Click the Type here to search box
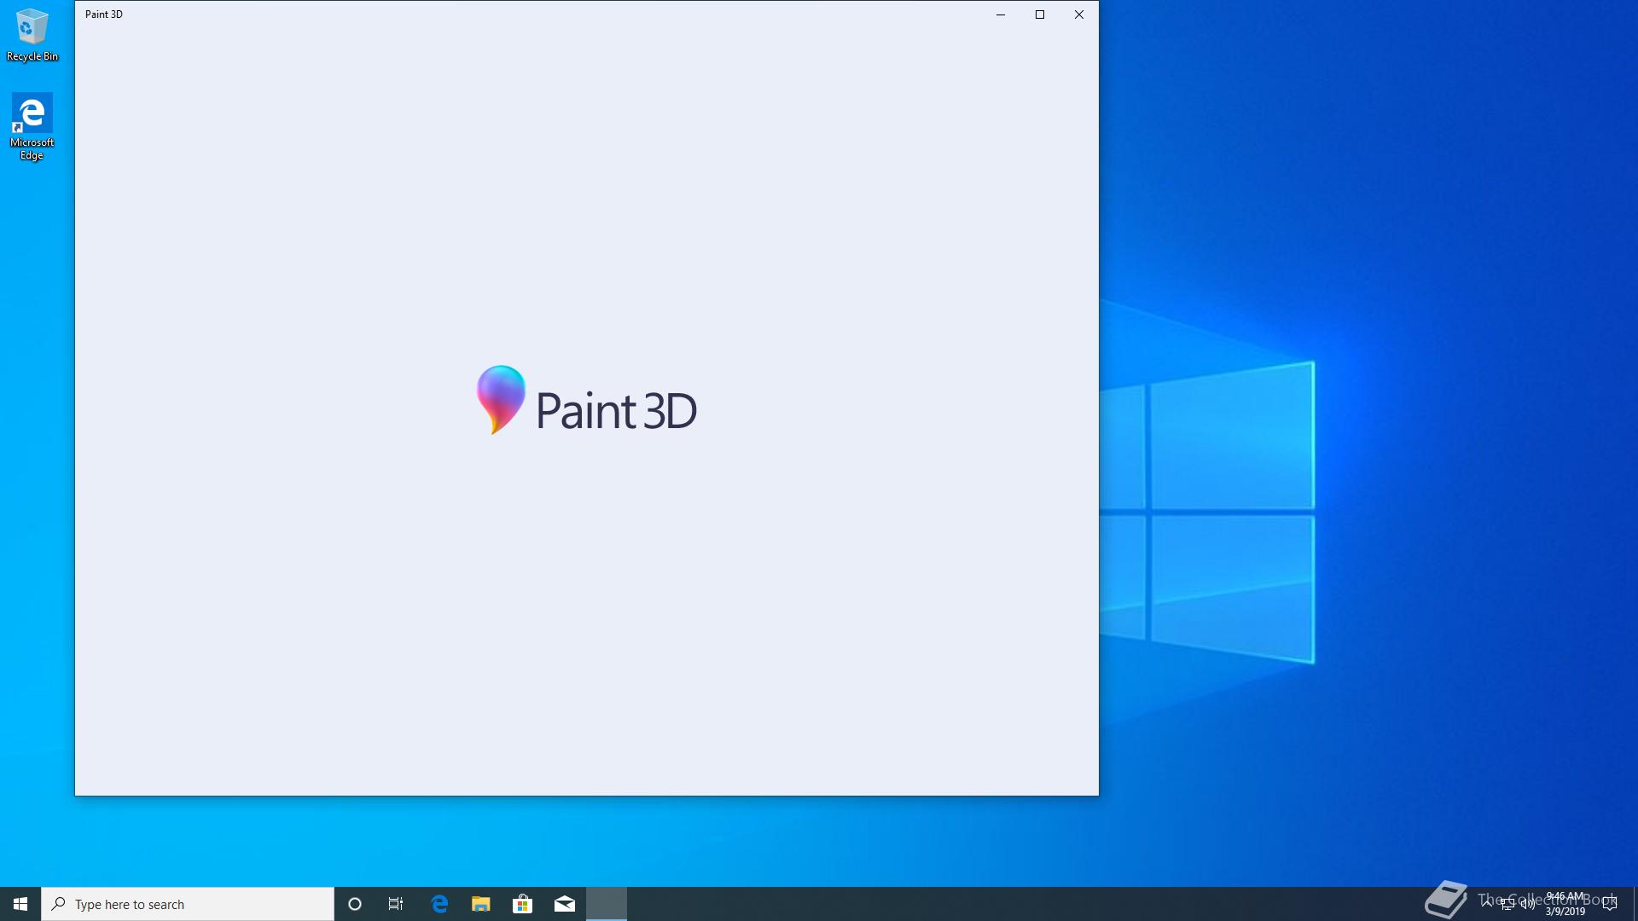The width and height of the screenshot is (1638, 921). click(x=188, y=904)
